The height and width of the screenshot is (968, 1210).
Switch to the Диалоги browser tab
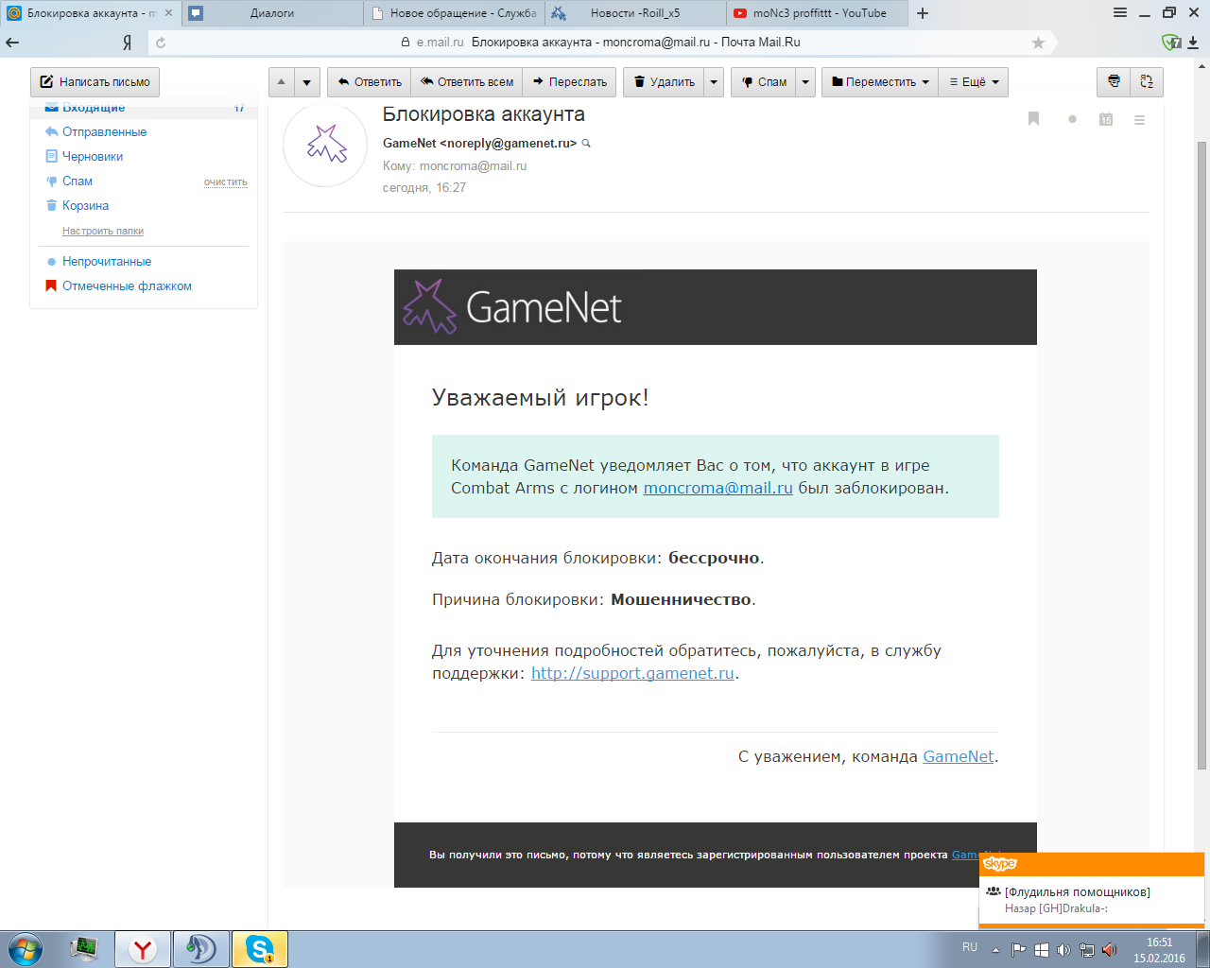(272, 13)
